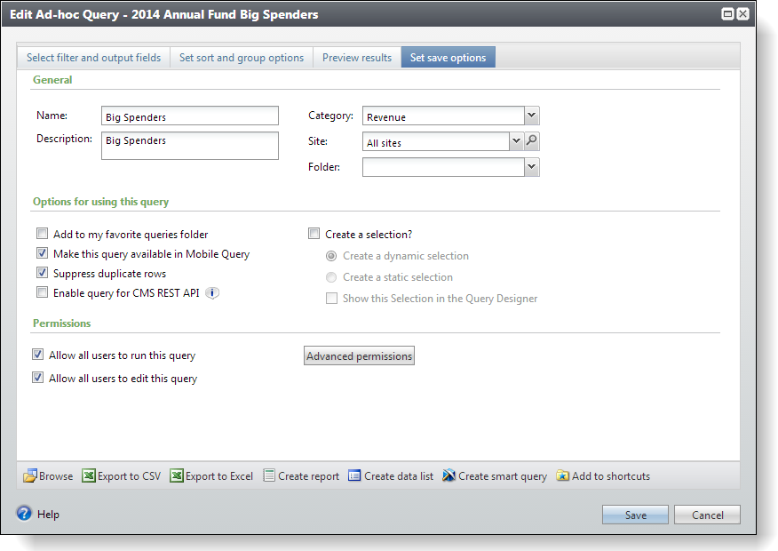Click the Create data list icon
778x551 pixels.
[354, 475]
